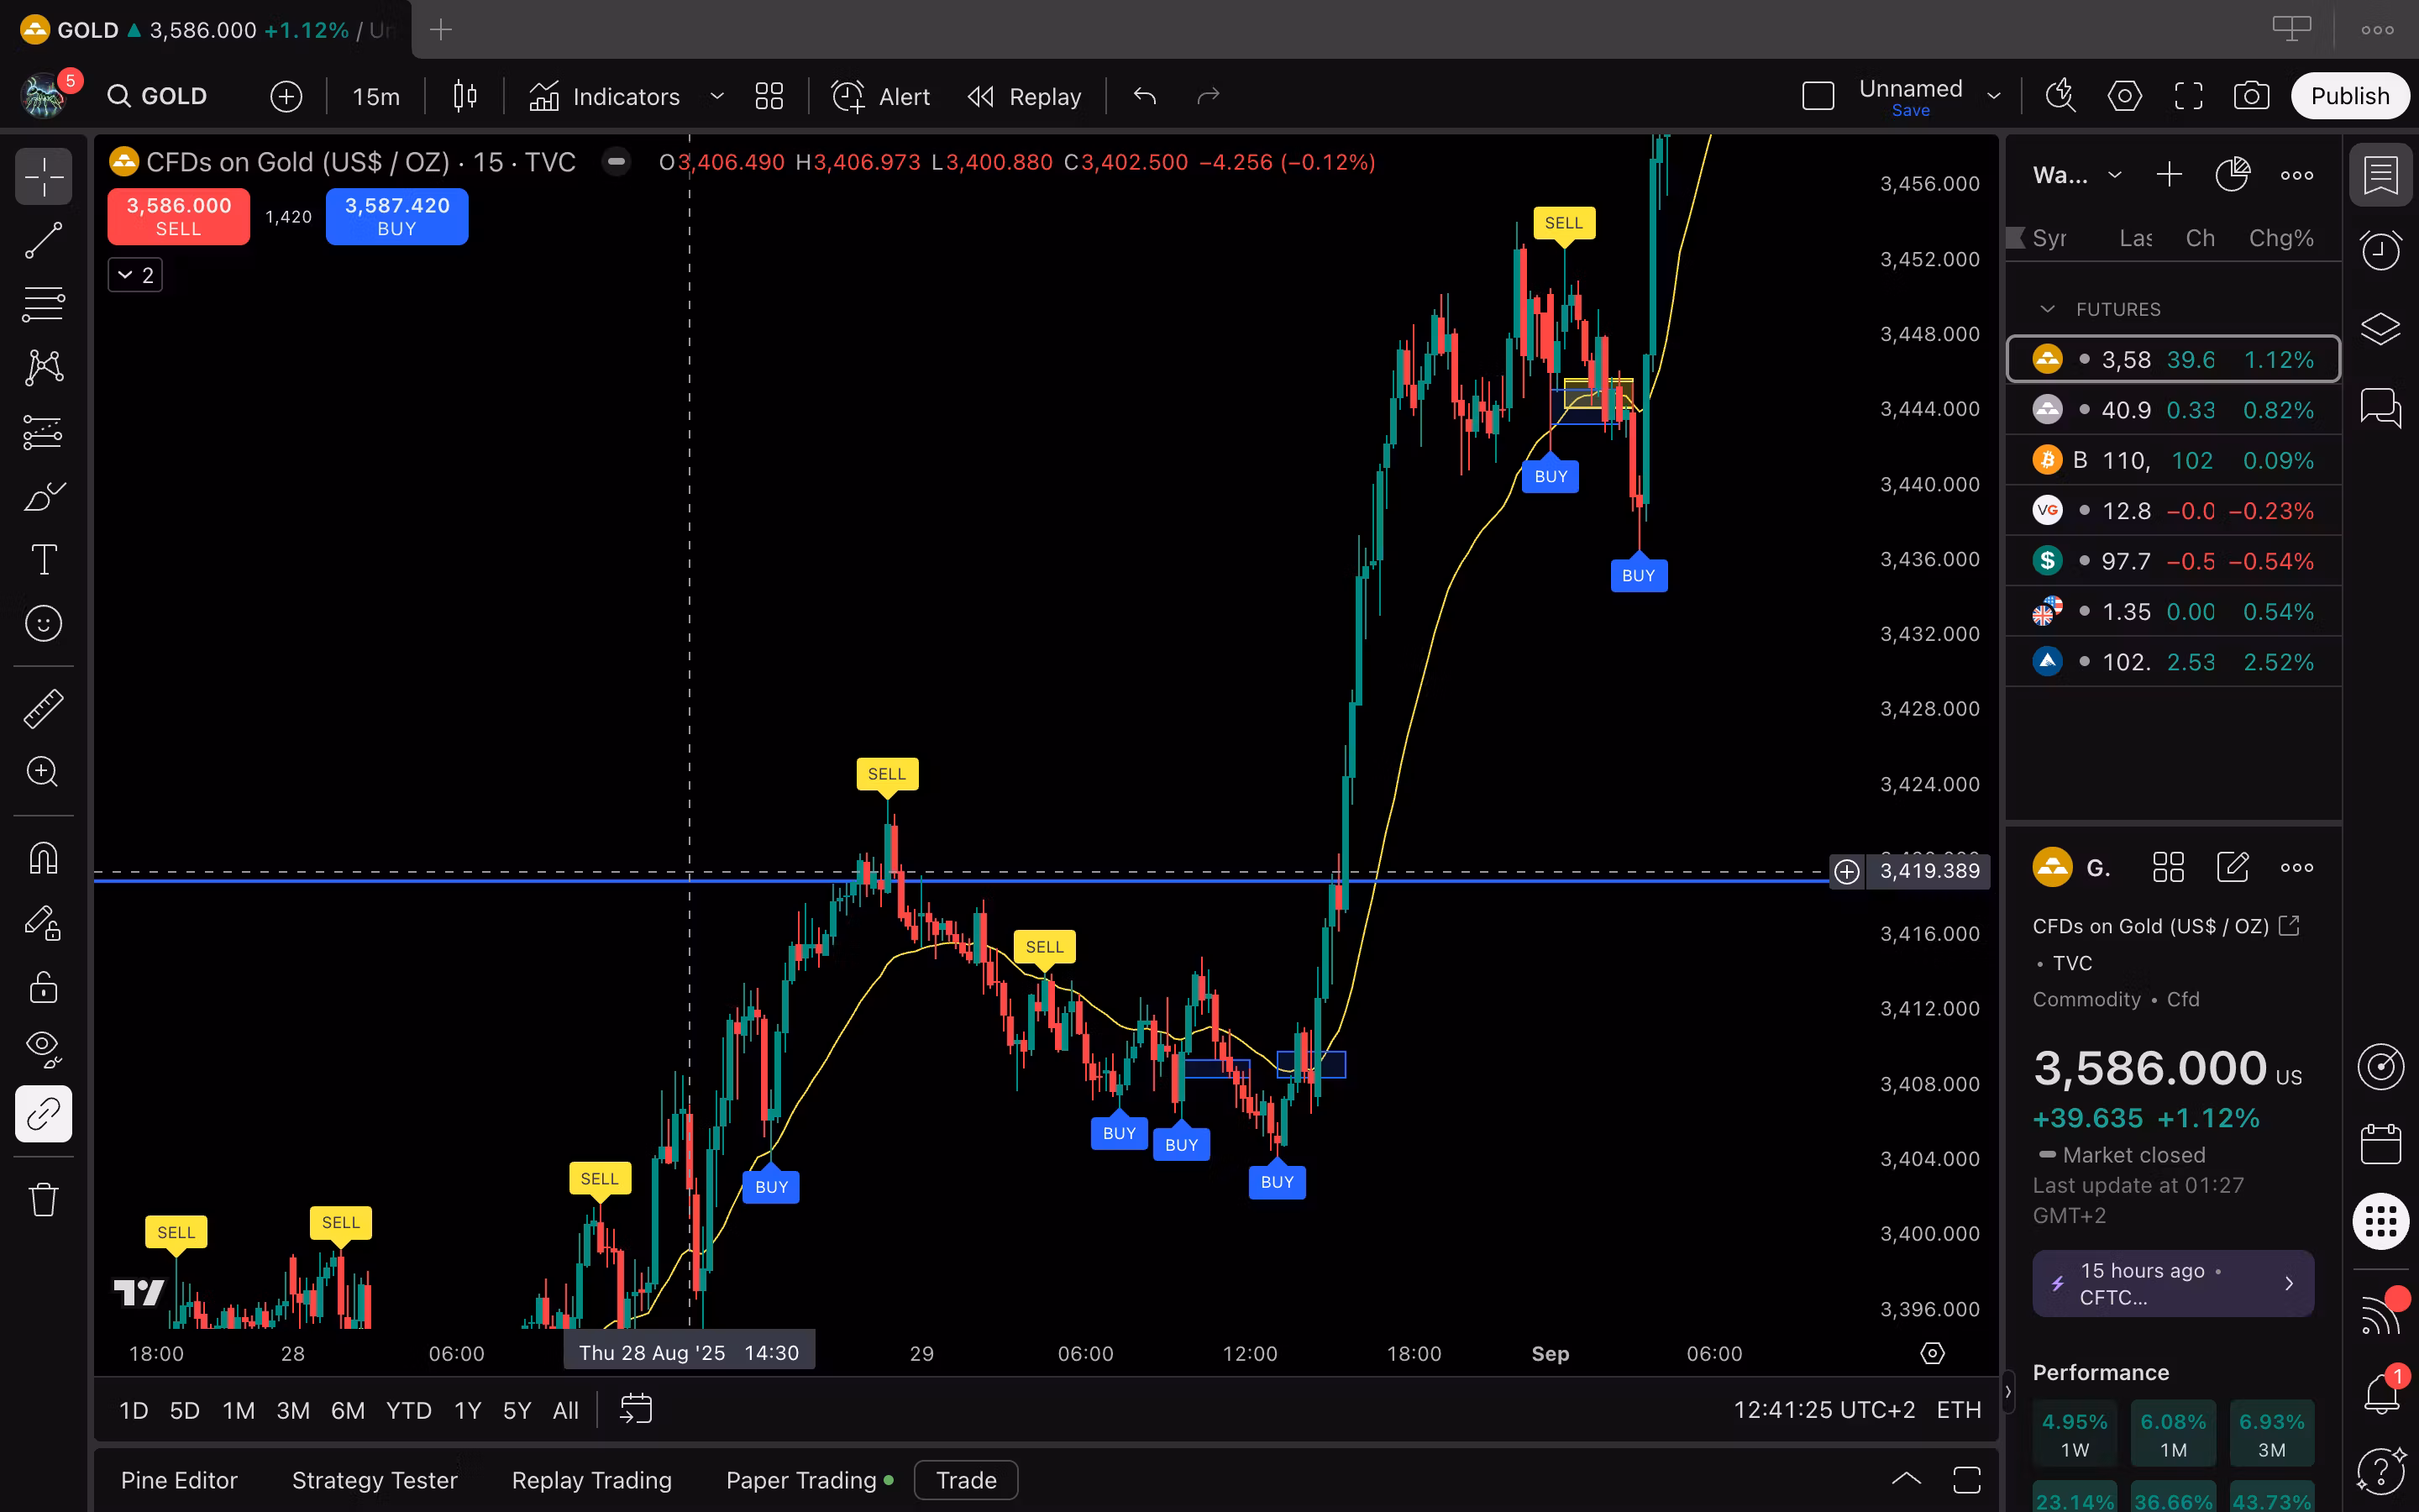2419x1512 pixels.
Task: Switch to the Strategy Tester tab
Action: (374, 1480)
